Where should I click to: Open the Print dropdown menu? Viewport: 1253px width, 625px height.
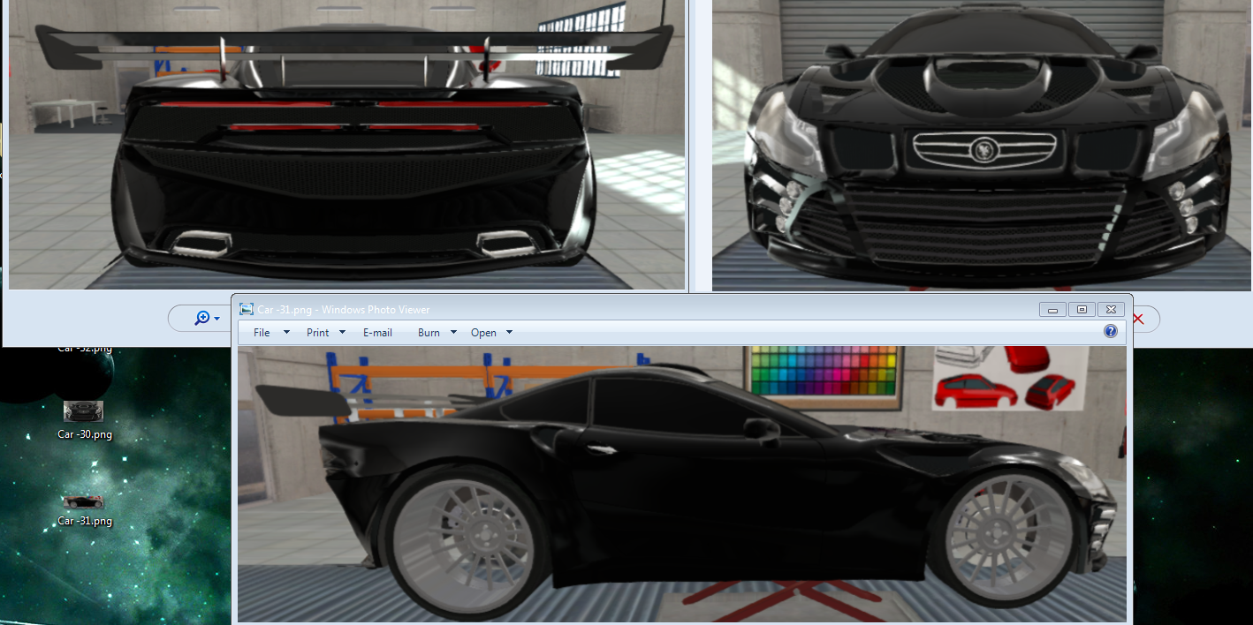(x=326, y=333)
